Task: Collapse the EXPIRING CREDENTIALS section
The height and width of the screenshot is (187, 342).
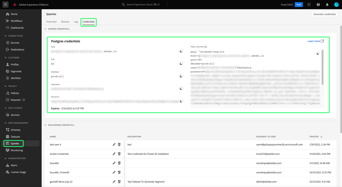Action: (x=45, y=29)
